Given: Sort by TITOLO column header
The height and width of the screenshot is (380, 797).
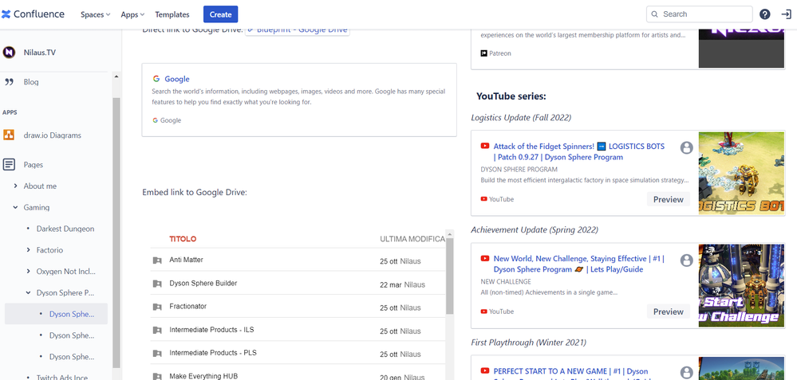Looking at the screenshot, I should pos(183,238).
